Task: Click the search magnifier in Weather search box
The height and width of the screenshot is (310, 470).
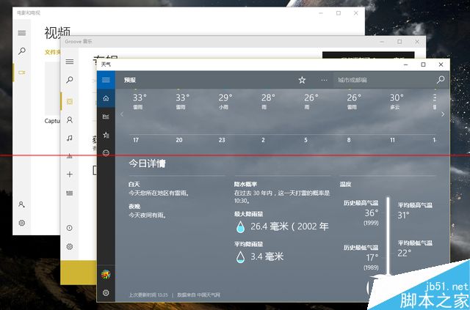Action: click(x=441, y=80)
